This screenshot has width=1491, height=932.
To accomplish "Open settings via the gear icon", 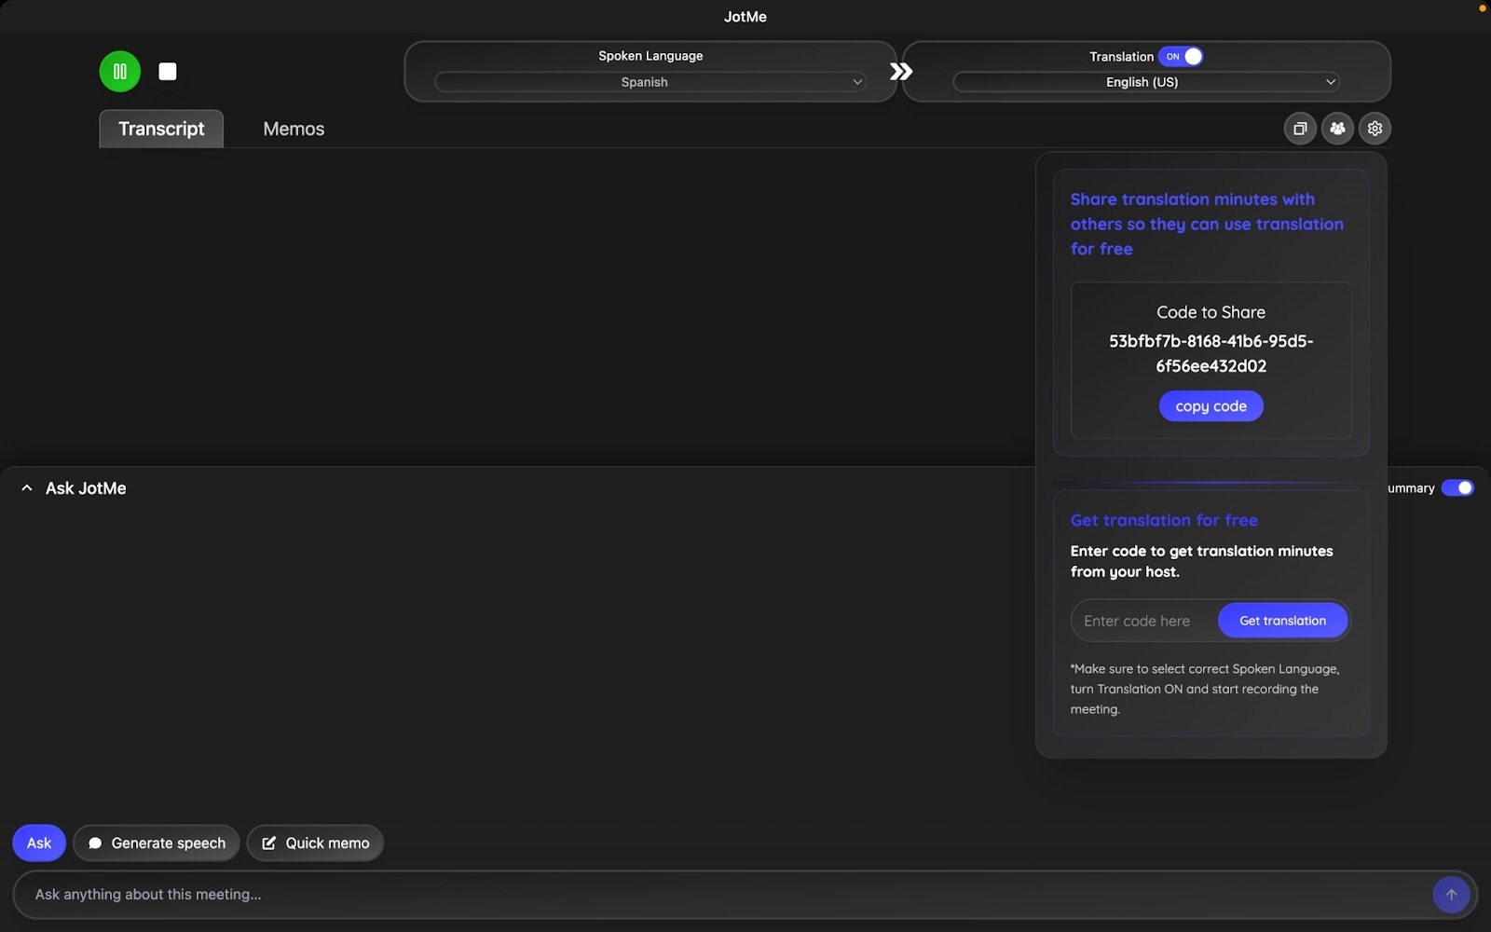I will (x=1375, y=129).
